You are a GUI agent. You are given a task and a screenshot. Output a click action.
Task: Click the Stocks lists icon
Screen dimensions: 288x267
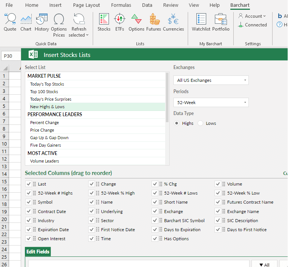tap(104, 22)
